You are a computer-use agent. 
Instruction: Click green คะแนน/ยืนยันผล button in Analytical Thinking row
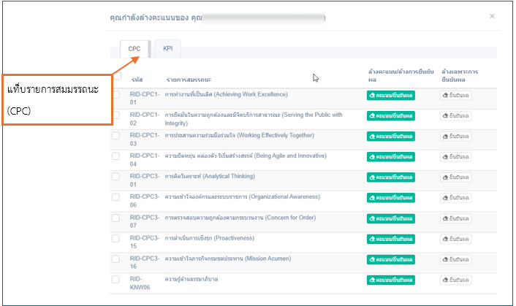(390, 177)
